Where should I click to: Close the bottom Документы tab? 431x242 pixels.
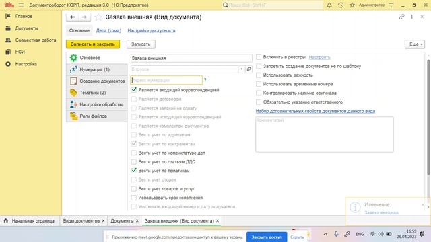[137, 220]
